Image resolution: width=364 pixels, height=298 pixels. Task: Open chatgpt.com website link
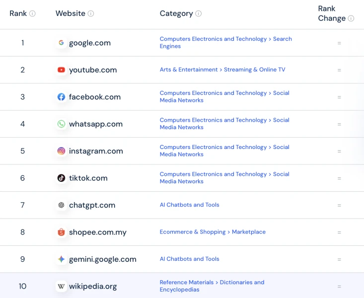92,205
